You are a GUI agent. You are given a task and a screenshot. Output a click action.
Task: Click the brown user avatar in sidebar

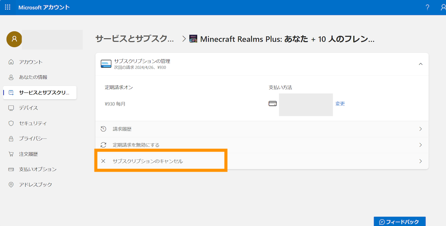click(14, 39)
